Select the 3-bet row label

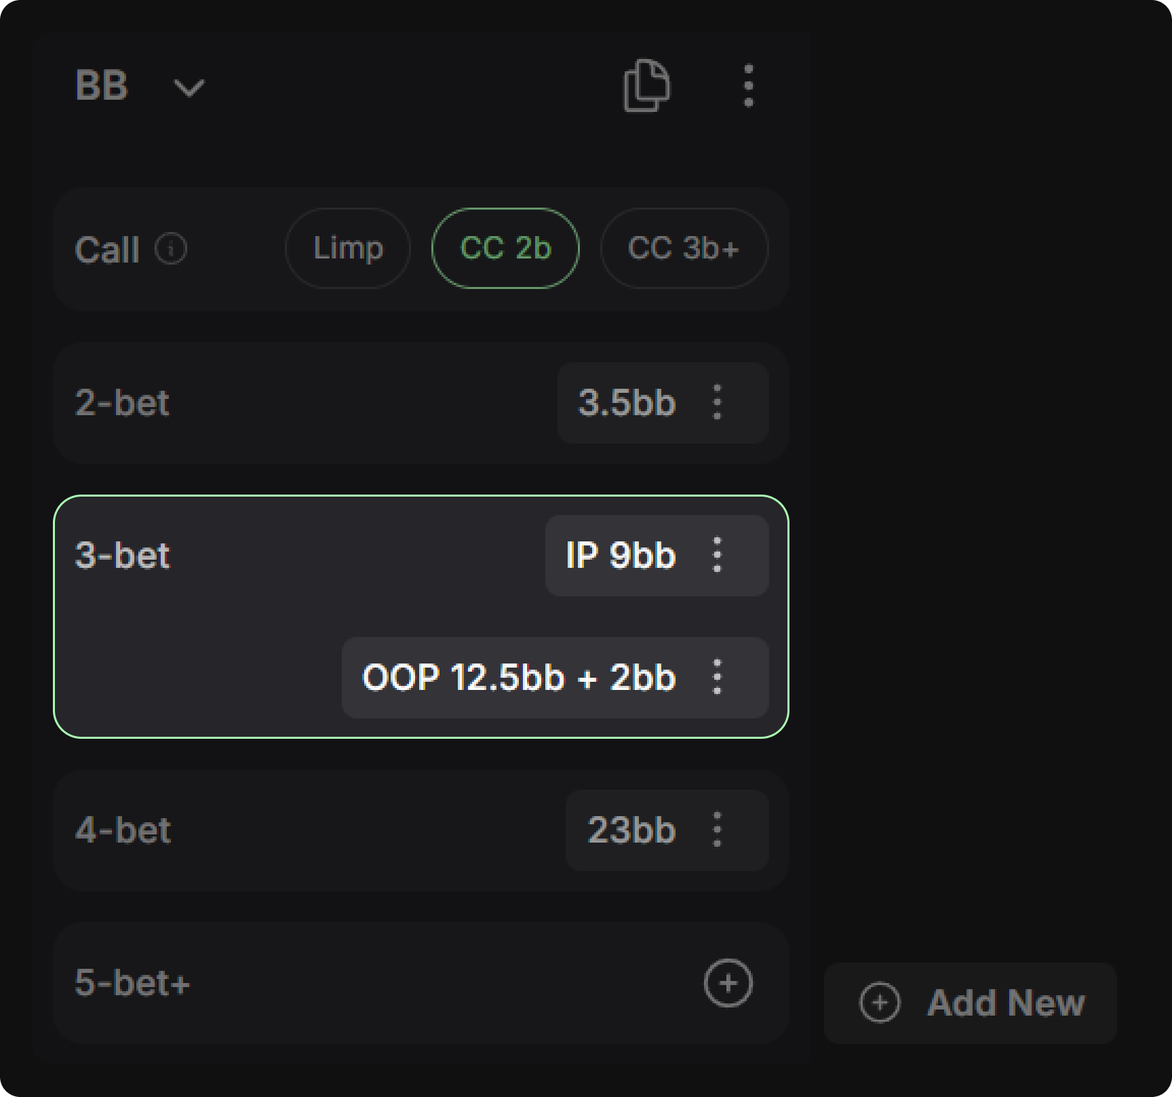pyautogui.click(x=122, y=556)
